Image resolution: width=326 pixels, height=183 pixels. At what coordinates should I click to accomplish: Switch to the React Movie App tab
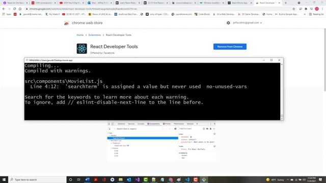click(239, 3)
